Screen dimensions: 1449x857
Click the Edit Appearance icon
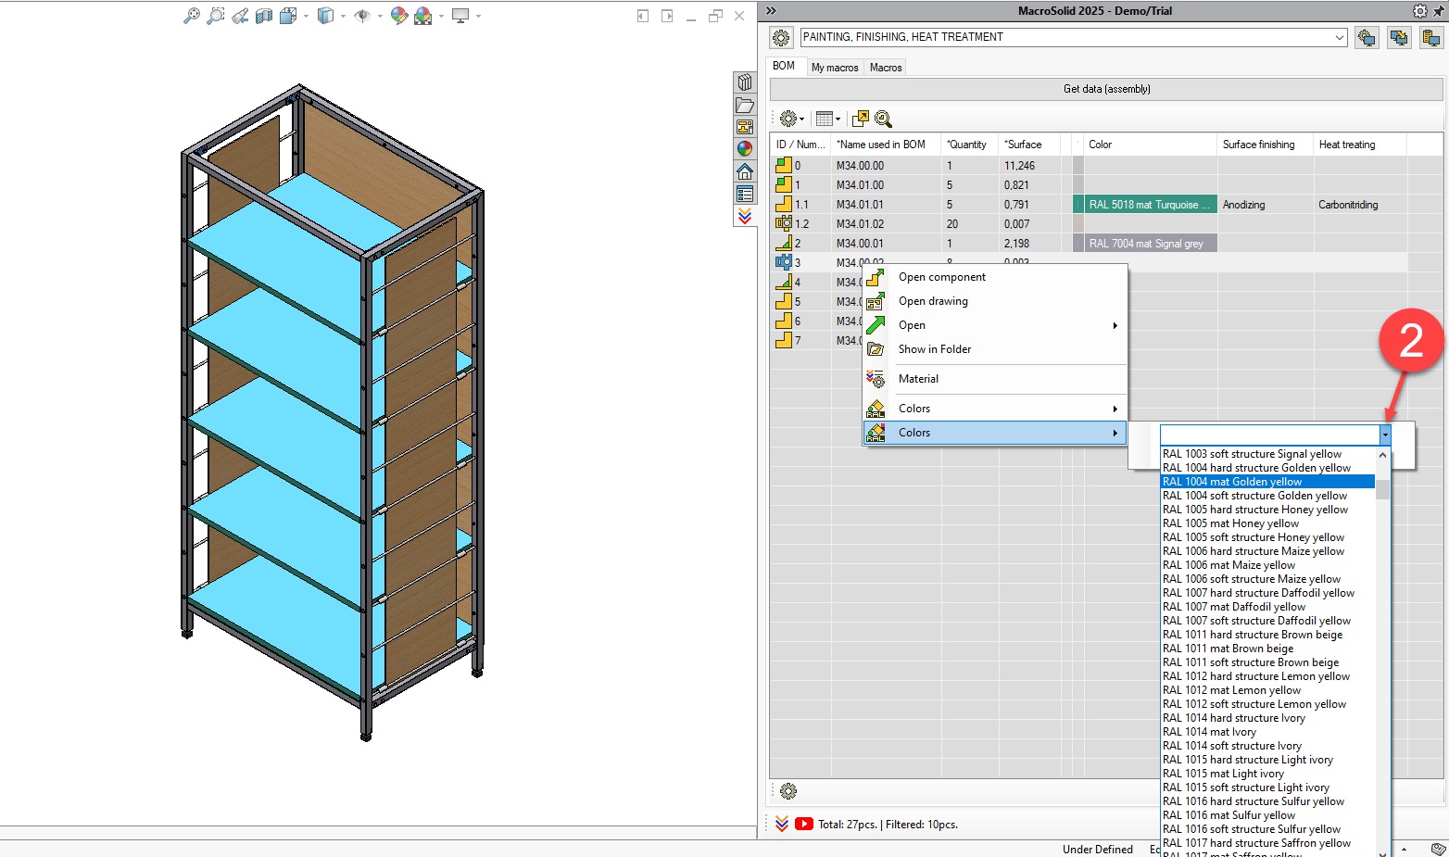pos(399,16)
